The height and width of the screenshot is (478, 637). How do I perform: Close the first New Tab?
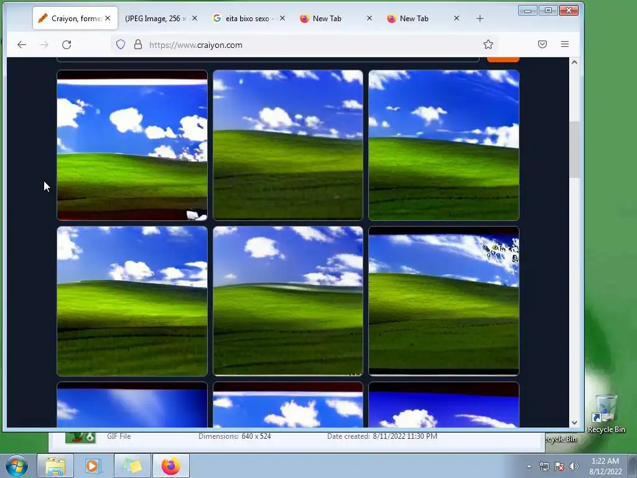coord(370,18)
